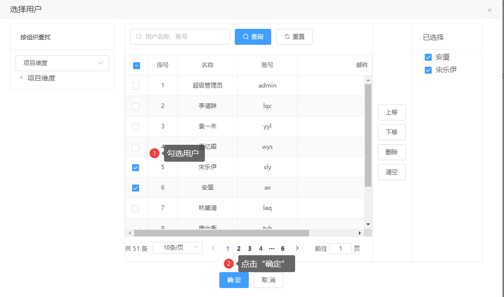The image size is (504, 297).
Task: Click the user name search input field
Action: 184,37
